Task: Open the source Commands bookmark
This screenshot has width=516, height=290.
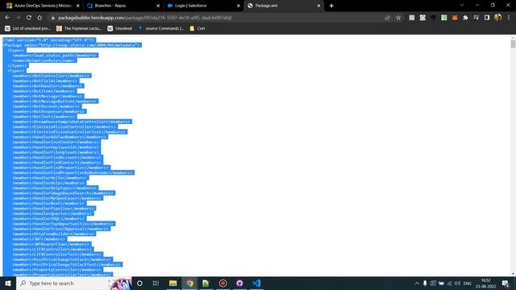Action: (x=161, y=29)
